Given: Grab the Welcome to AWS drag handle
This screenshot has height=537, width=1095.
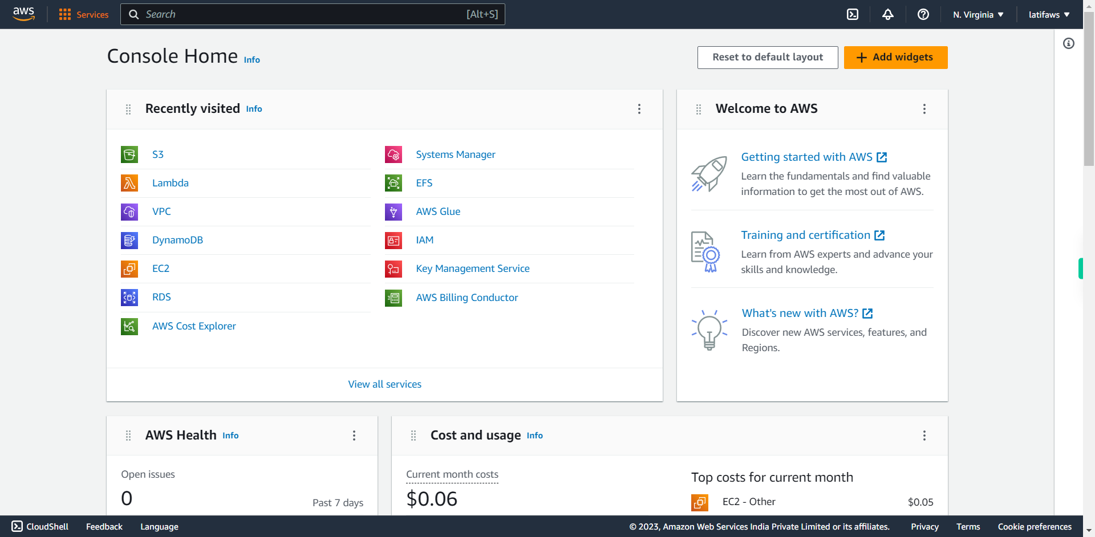Looking at the screenshot, I should pos(699,109).
